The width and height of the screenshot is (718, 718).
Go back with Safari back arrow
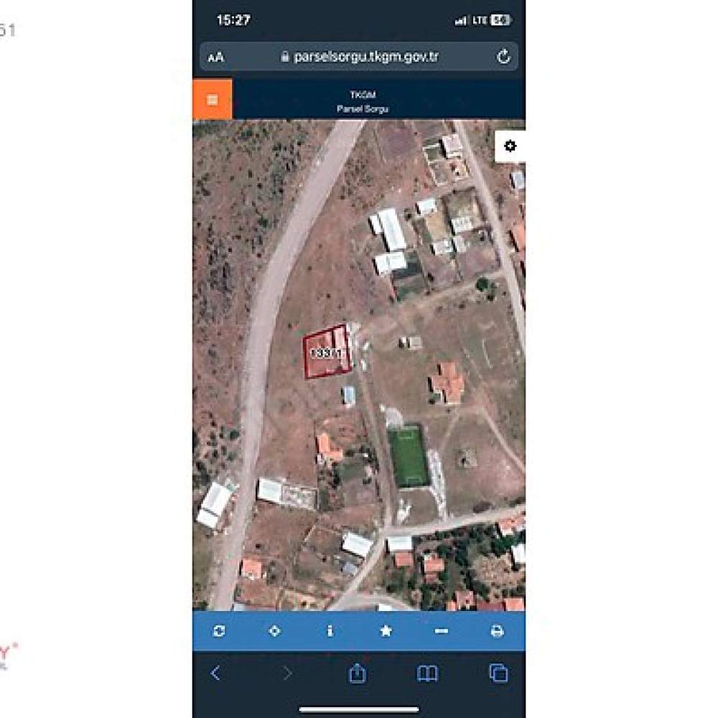[x=215, y=673]
